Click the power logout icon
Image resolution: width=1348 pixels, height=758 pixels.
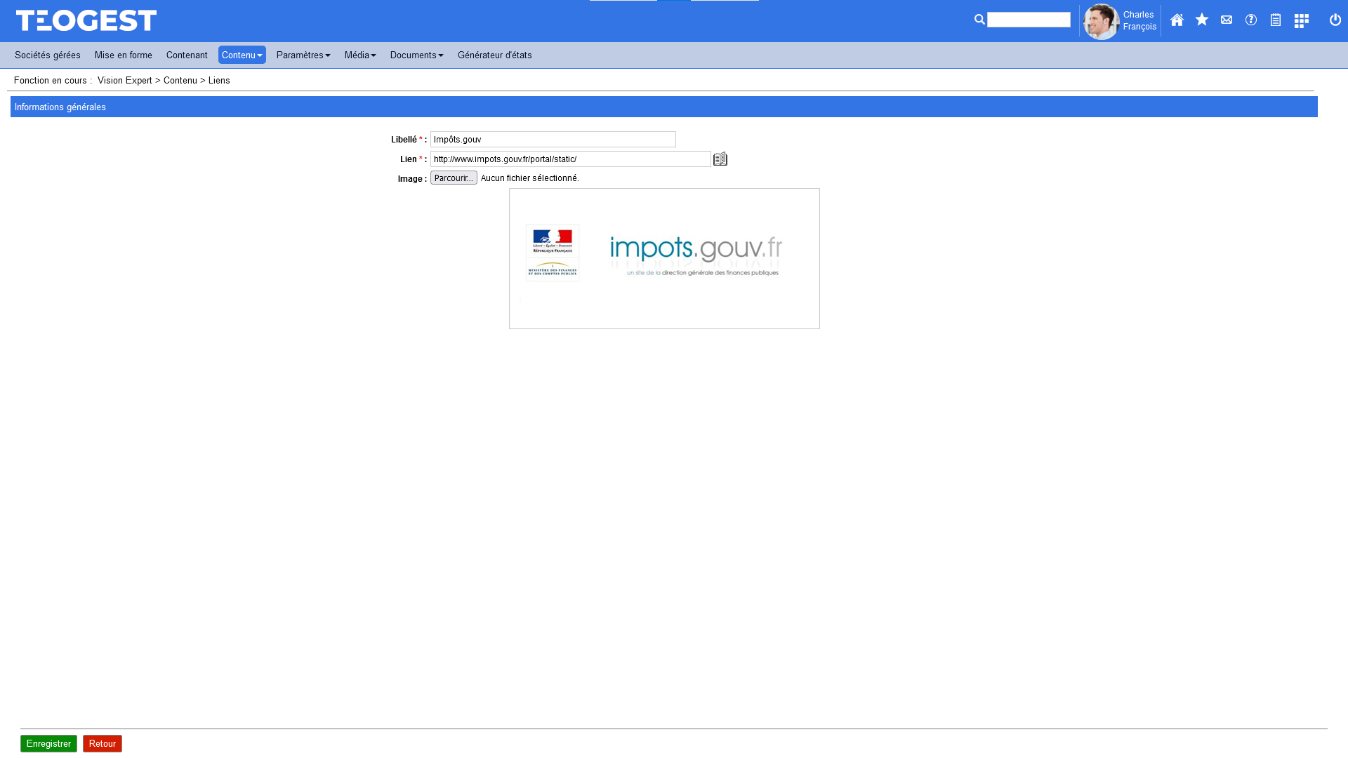pyautogui.click(x=1335, y=20)
